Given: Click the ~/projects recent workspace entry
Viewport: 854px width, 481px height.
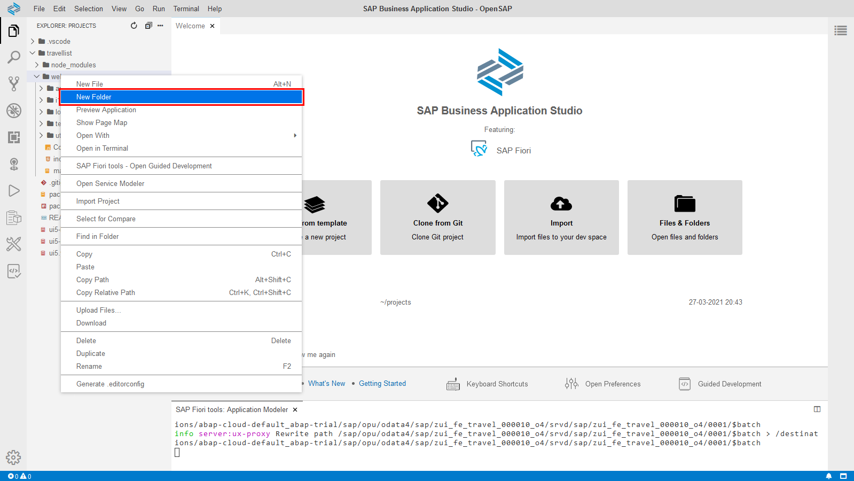Looking at the screenshot, I should point(396,302).
